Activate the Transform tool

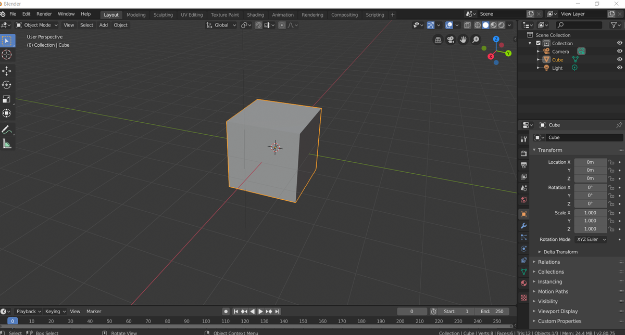pyautogui.click(x=7, y=113)
